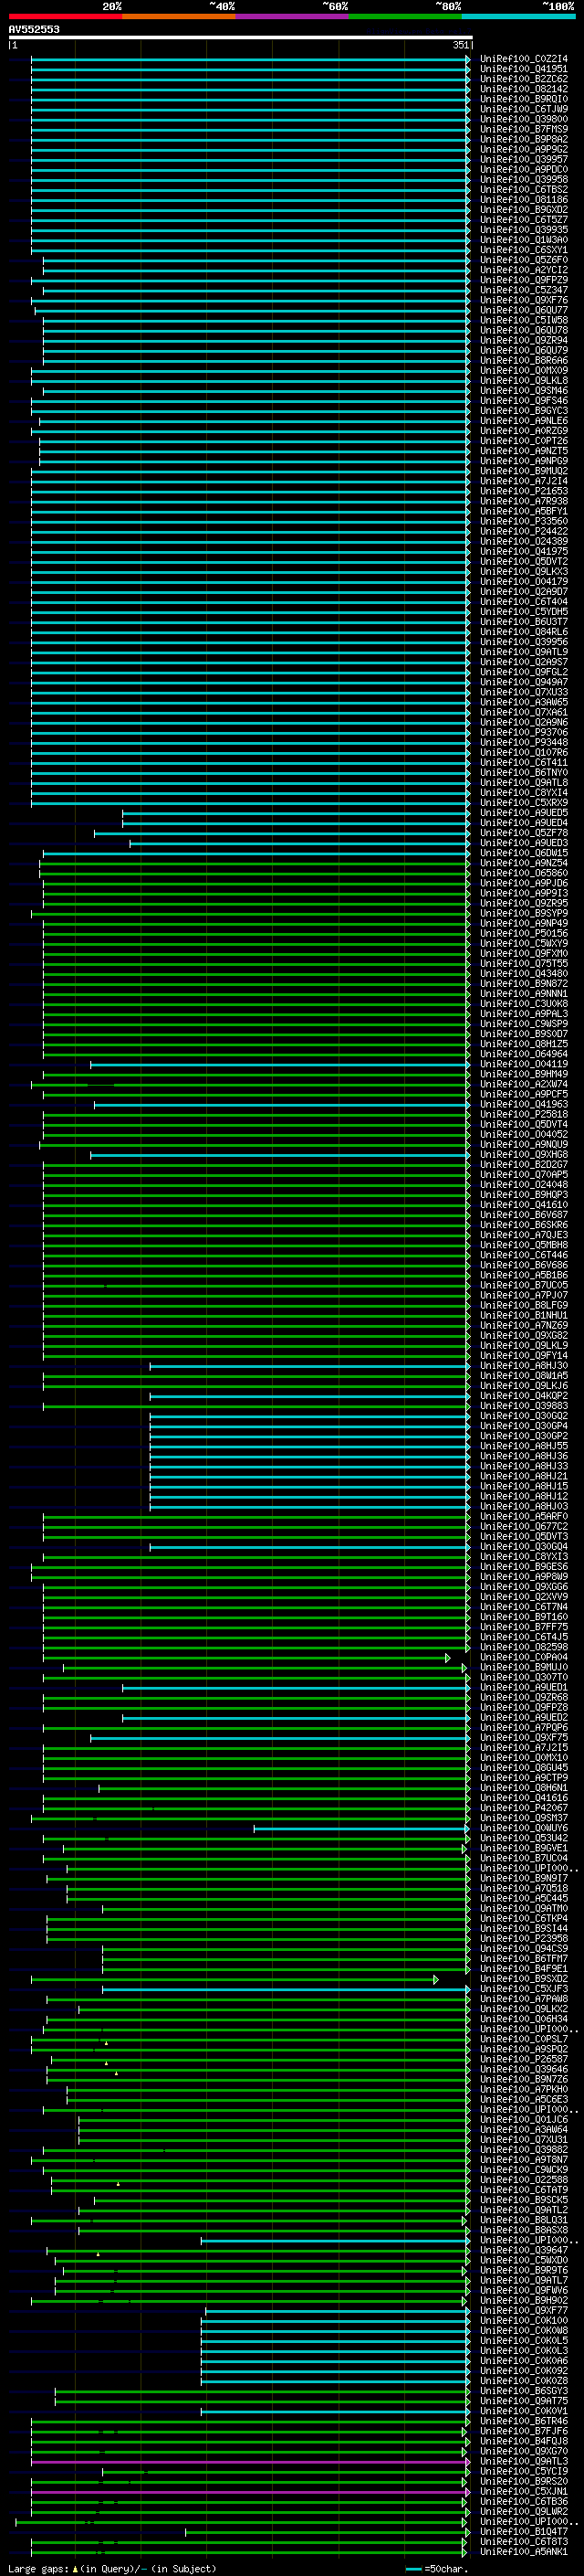Select the UniRef100_C8YXI3 label
The width and height of the screenshot is (584, 2576).
523,1557
